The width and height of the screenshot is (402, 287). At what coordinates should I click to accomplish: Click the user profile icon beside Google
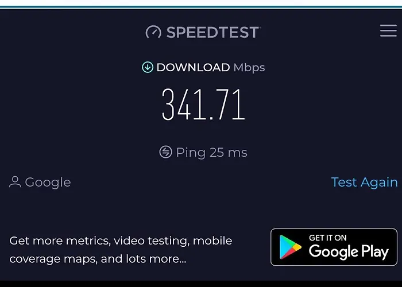(x=15, y=182)
